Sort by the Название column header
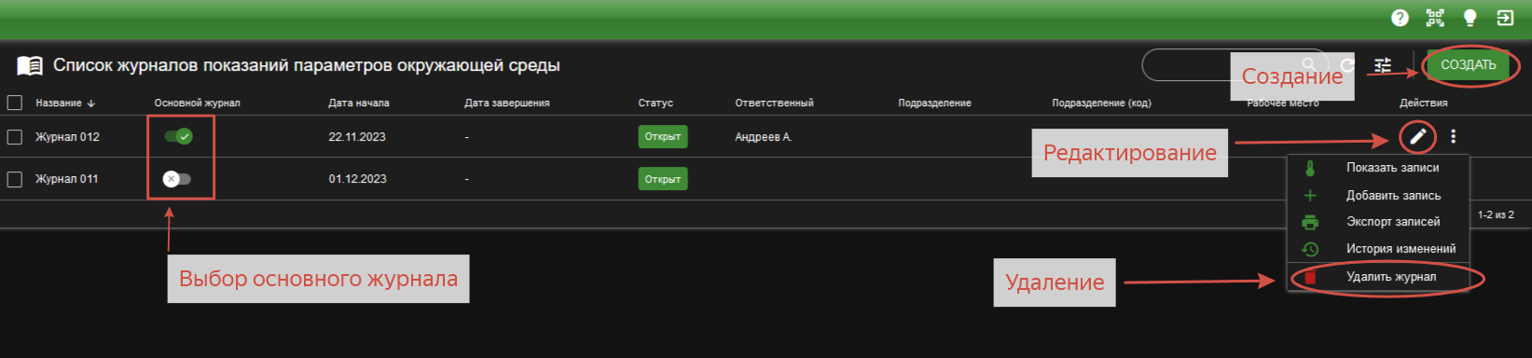This screenshot has height=358, width=1532. click(59, 103)
